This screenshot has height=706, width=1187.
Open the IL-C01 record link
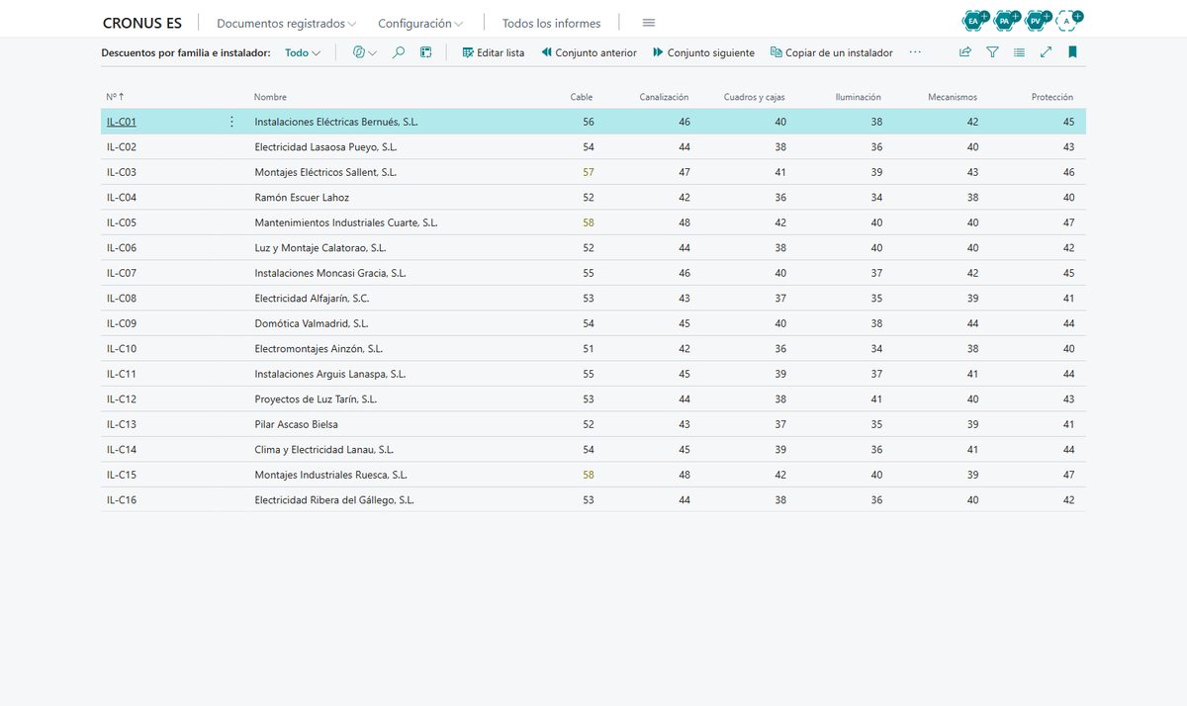coord(122,122)
